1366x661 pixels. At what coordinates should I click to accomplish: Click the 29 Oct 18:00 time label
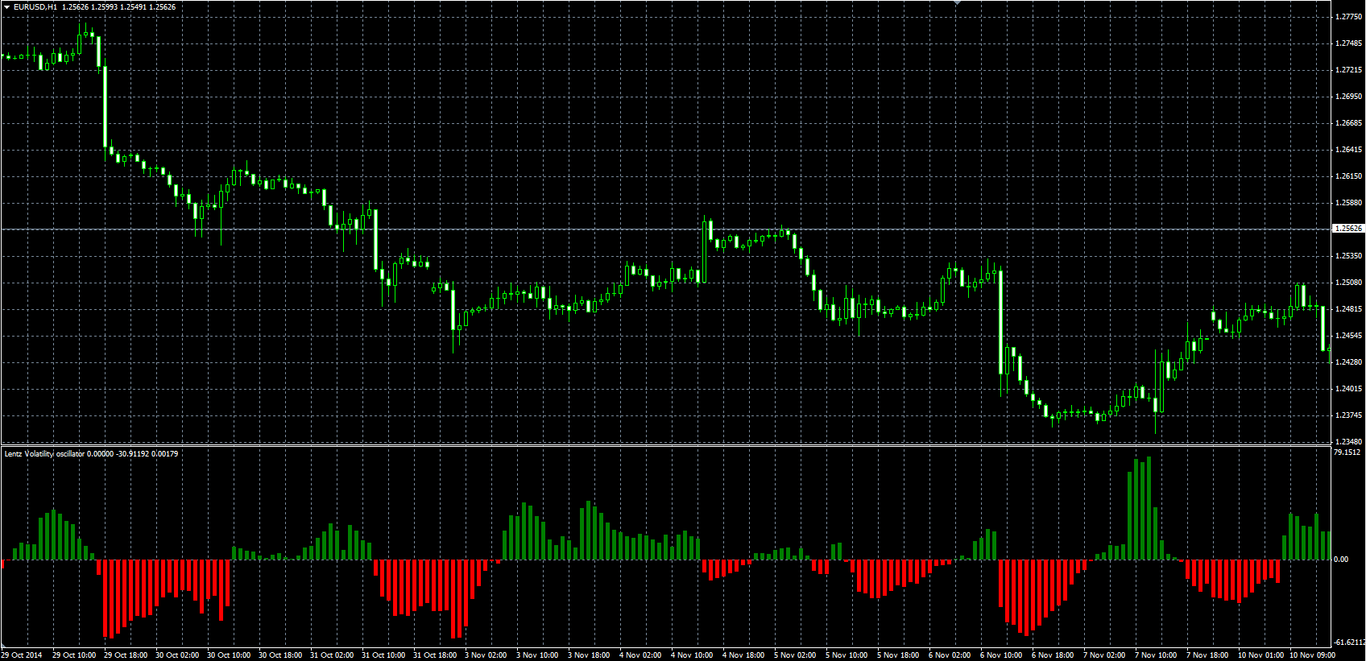pos(126,655)
